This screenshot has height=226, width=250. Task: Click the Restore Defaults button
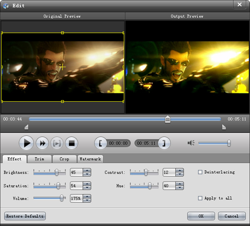pos(25,216)
